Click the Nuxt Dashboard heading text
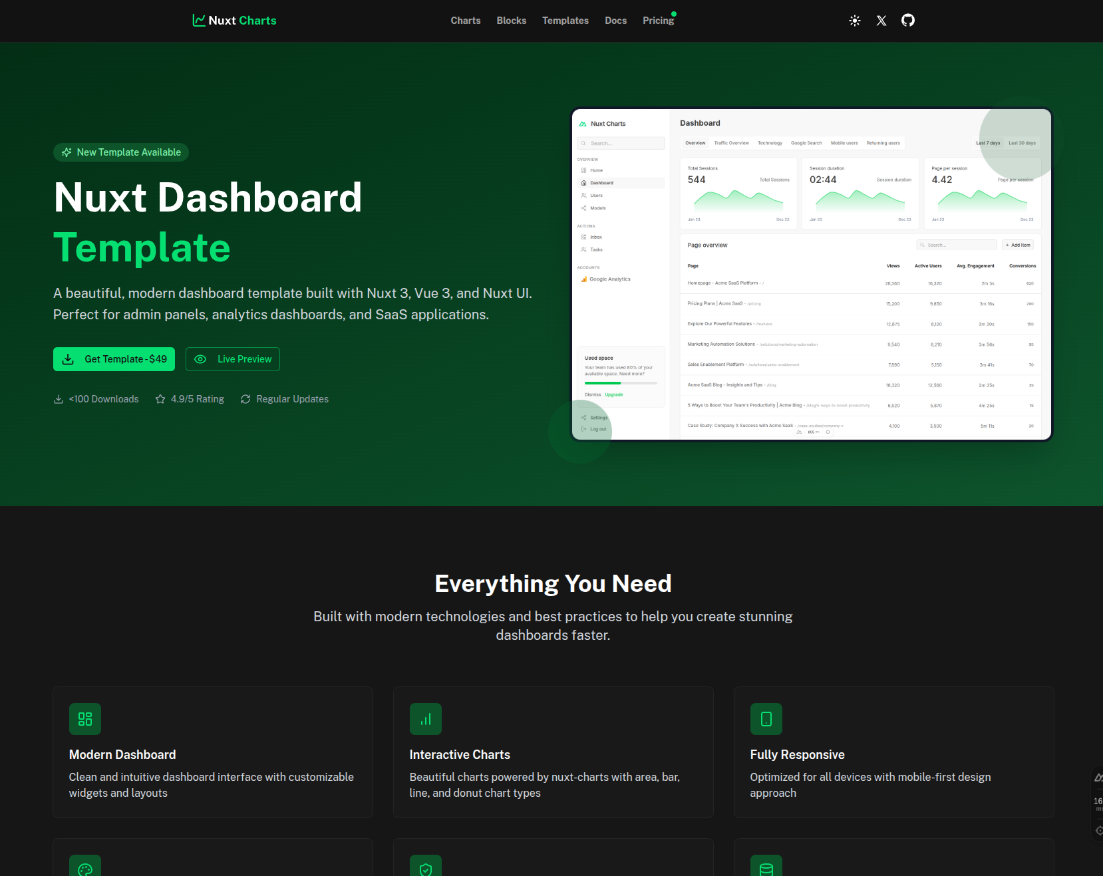1103x876 pixels. (208, 198)
